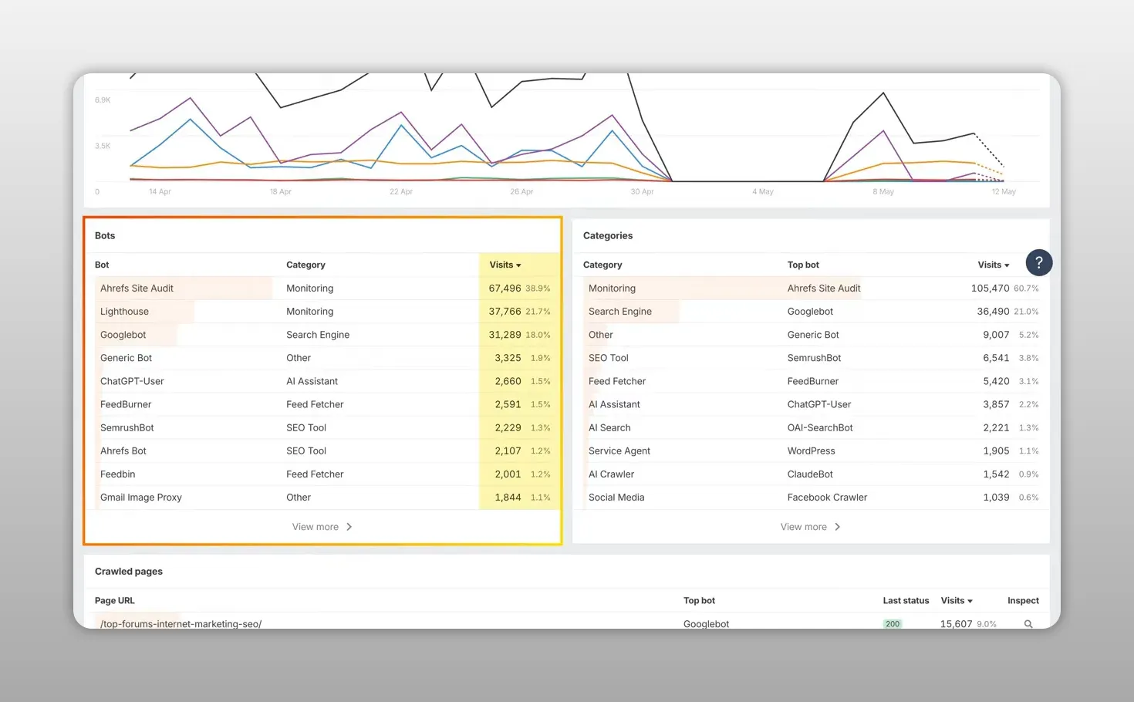Screen dimensions: 1134x702
Task: Sort Bots table by Visits column
Action: tap(505, 265)
